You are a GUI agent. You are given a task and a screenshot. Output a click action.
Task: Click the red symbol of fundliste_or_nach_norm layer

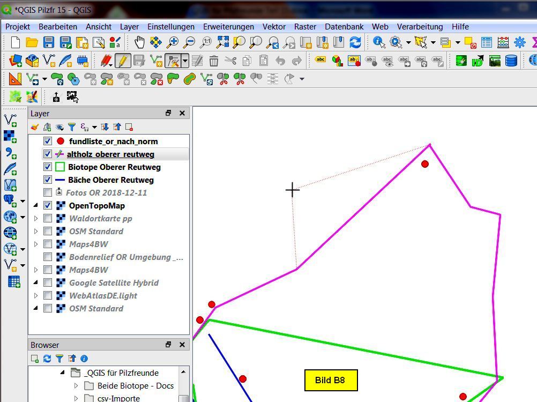tap(60, 142)
